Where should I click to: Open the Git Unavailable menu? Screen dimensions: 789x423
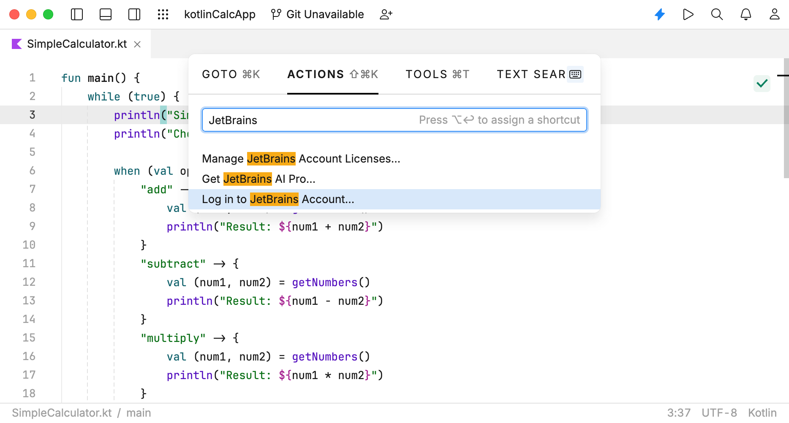tap(318, 14)
